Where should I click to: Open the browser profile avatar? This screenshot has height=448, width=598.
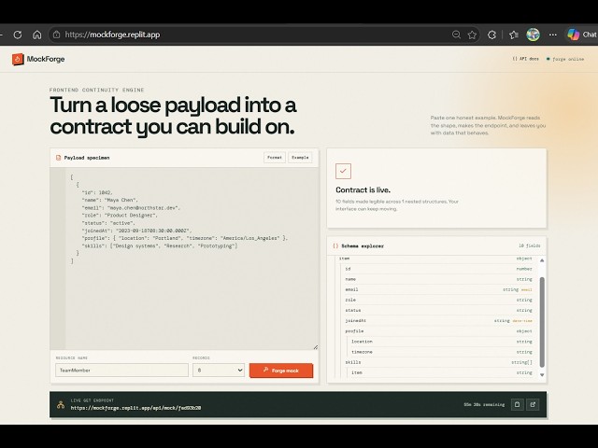[x=534, y=35]
